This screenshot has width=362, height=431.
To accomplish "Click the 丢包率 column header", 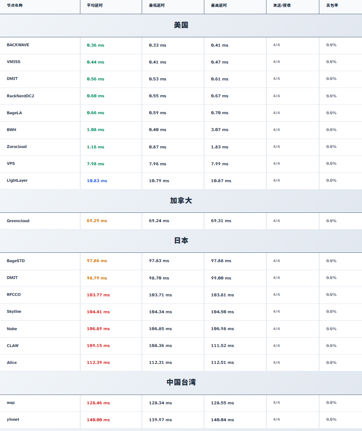I will point(331,5).
